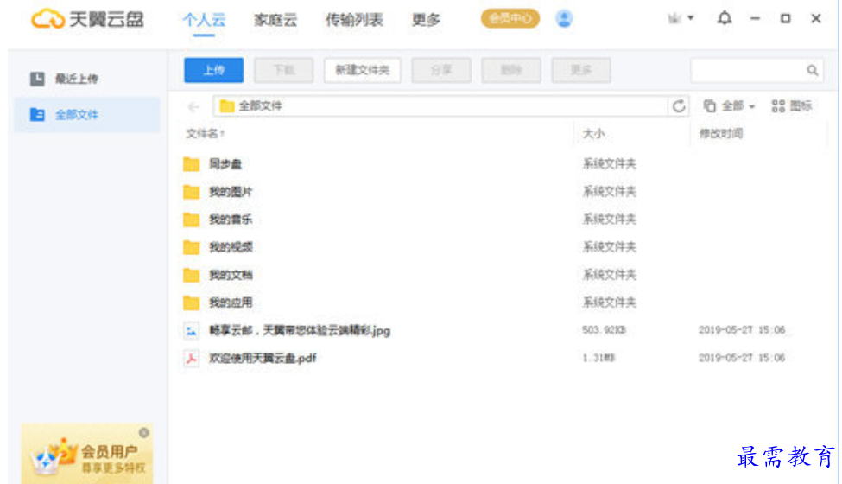Click the 全部文件 path address bar
The height and width of the screenshot is (484, 842).
[x=440, y=106]
